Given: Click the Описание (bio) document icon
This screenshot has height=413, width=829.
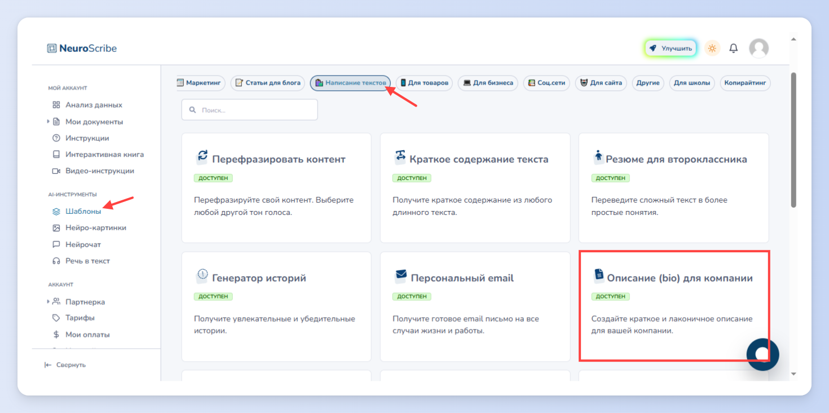Looking at the screenshot, I should (599, 275).
